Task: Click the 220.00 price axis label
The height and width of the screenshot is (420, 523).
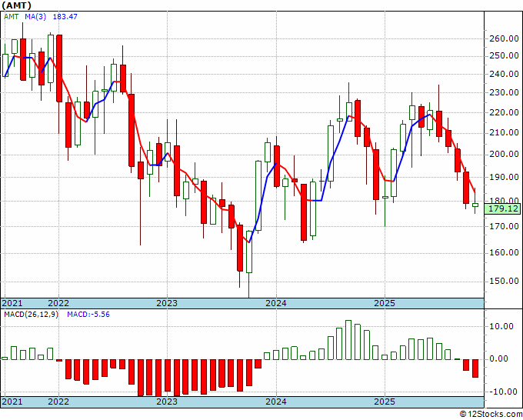Action: [x=504, y=113]
